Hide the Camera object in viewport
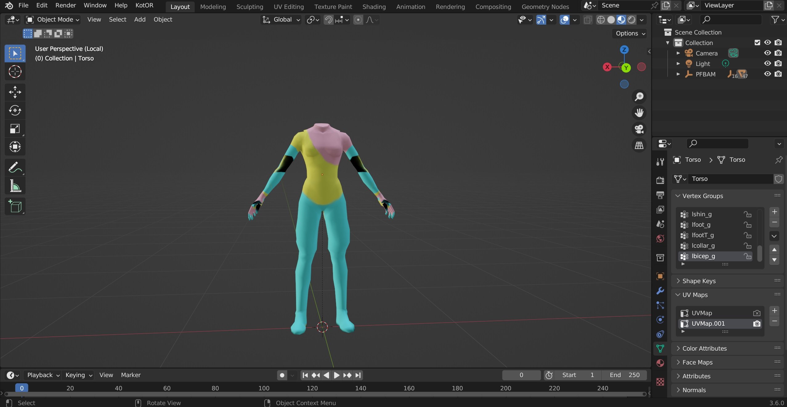The height and width of the screenshot is (407, 787). pos(767,53)
